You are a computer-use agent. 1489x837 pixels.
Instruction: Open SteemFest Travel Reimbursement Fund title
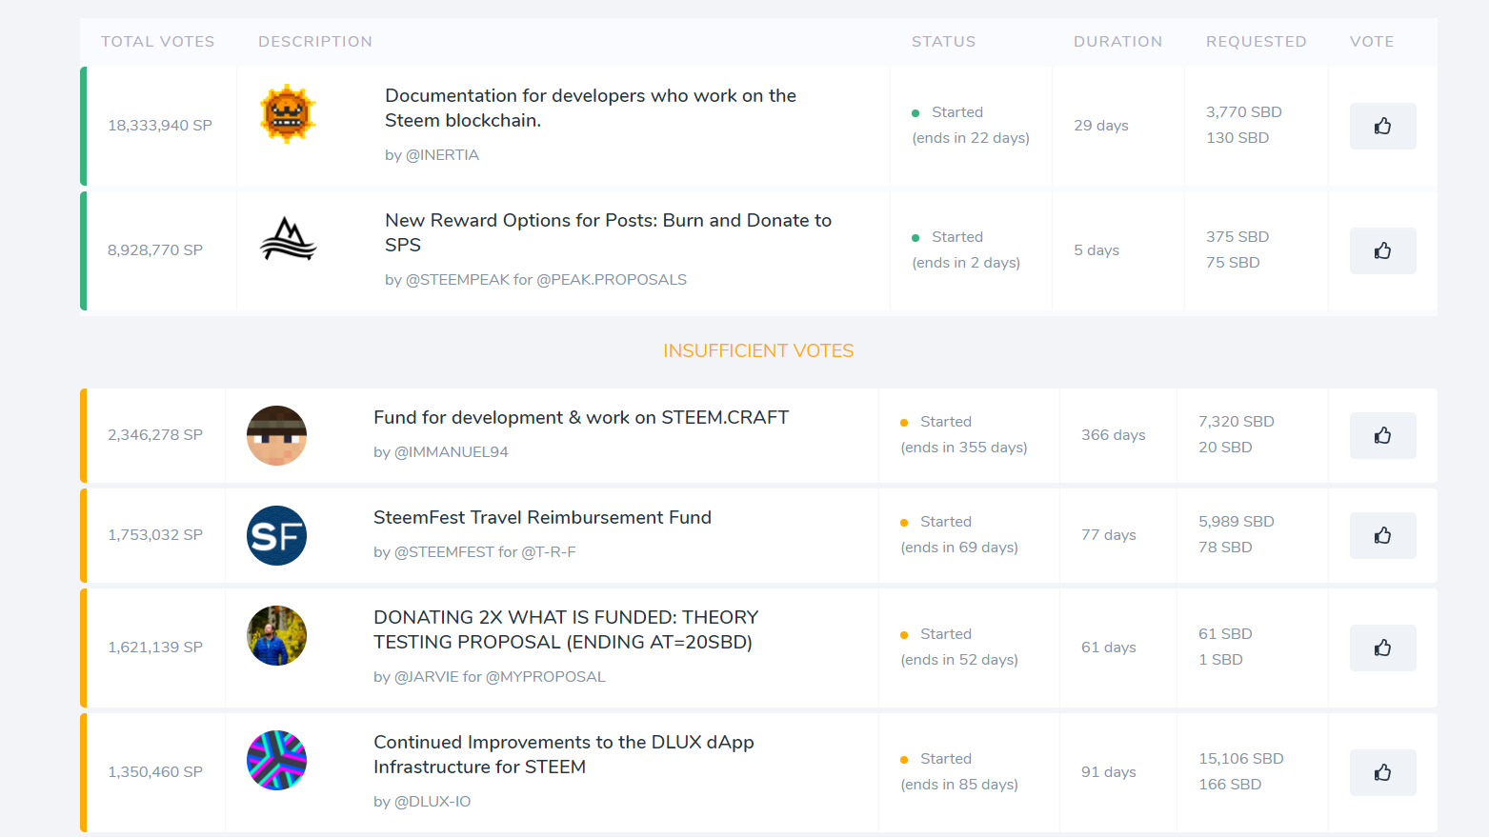tap(542, 517)
